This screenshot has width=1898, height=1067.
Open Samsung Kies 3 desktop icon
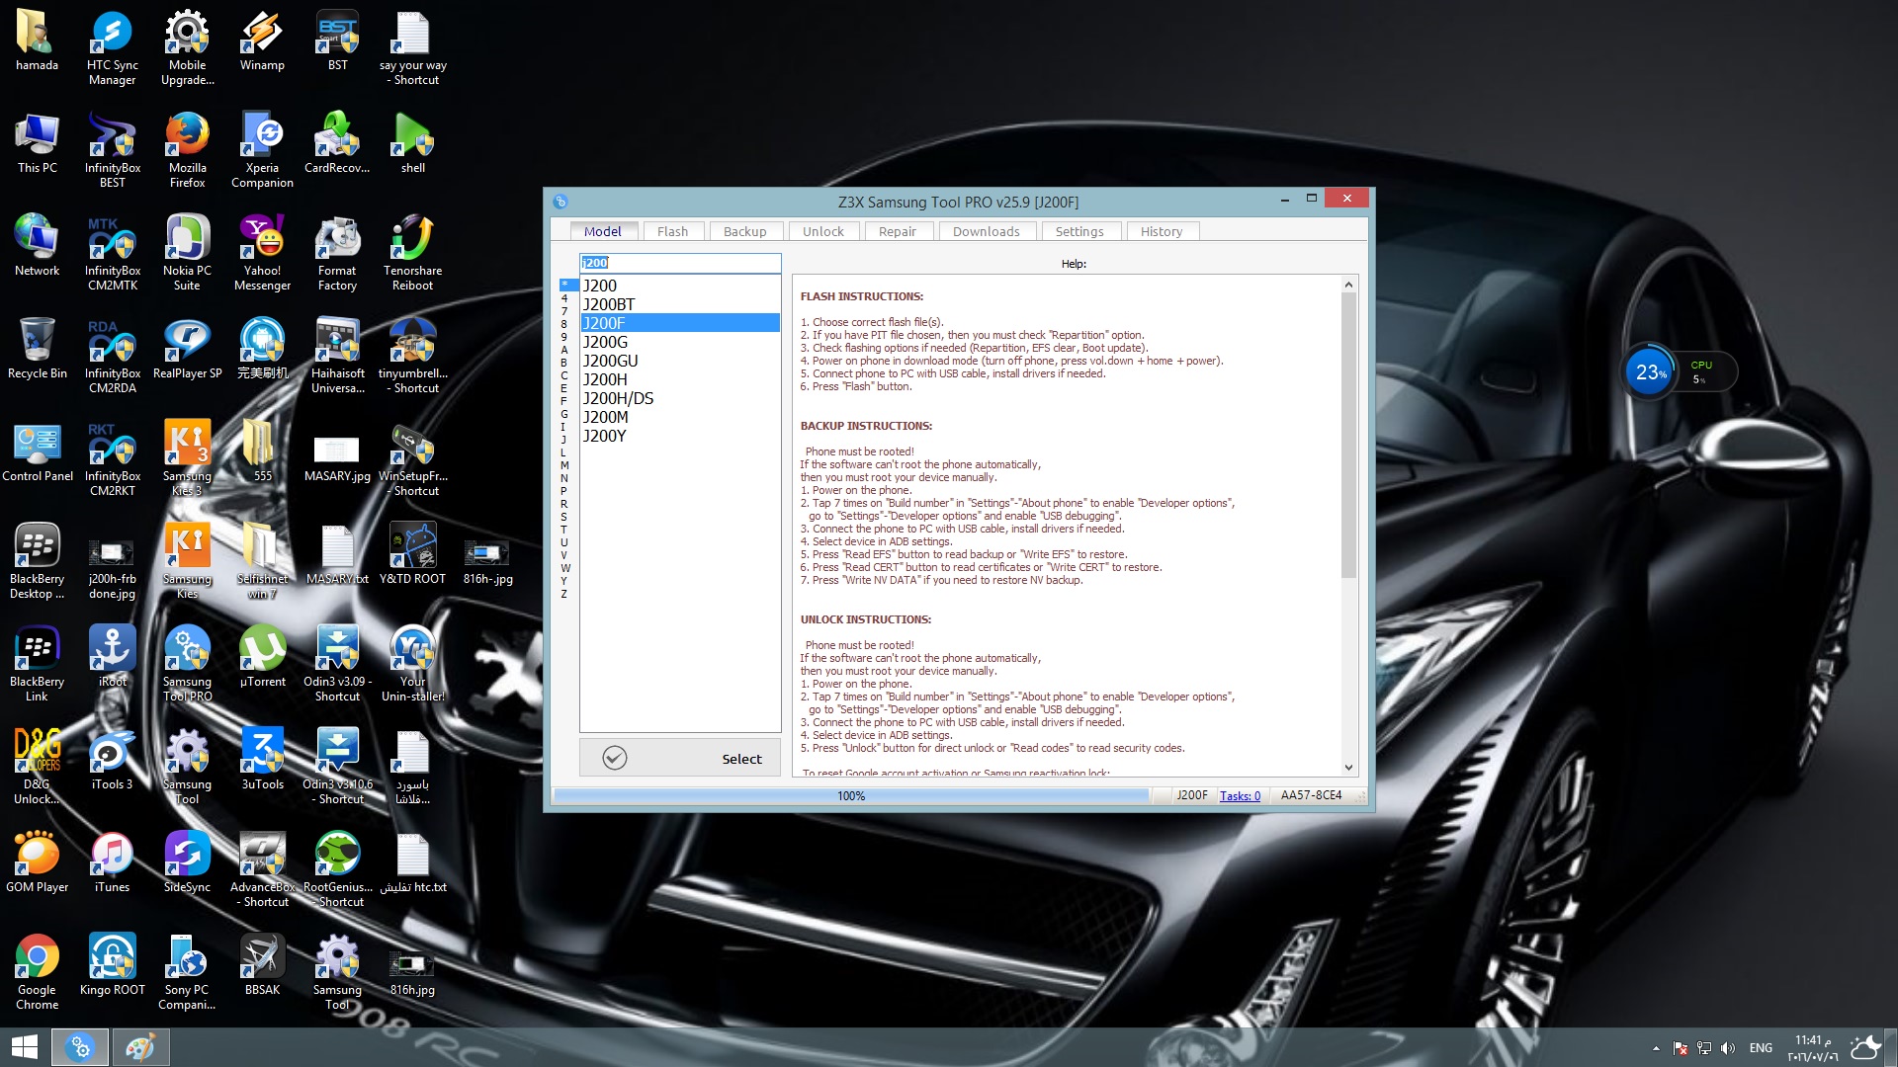click(x=187, y=459)
